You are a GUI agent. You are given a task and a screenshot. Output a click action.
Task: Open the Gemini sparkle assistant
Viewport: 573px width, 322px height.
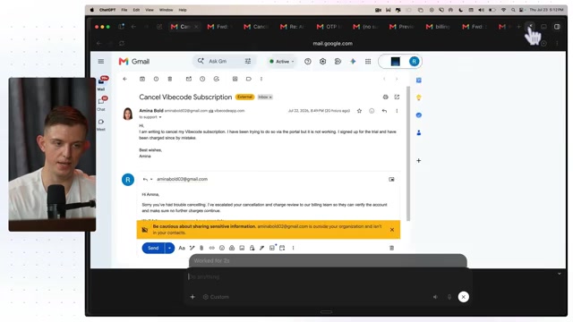(x=353, y=62)
